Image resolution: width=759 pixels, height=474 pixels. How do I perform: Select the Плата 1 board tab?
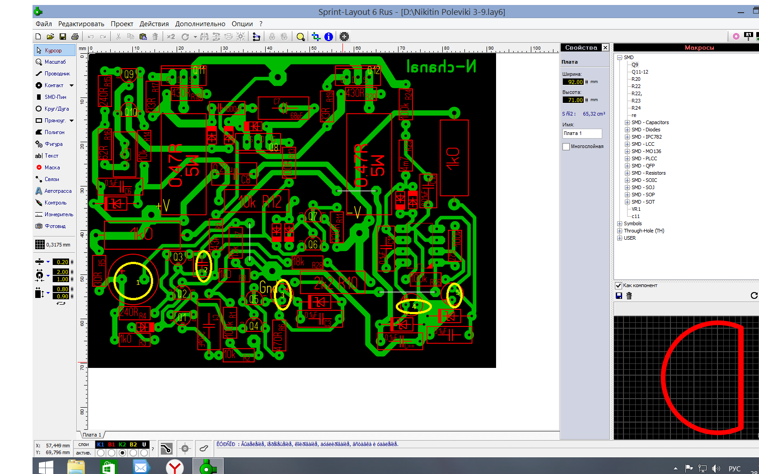[x=92, y=435]
